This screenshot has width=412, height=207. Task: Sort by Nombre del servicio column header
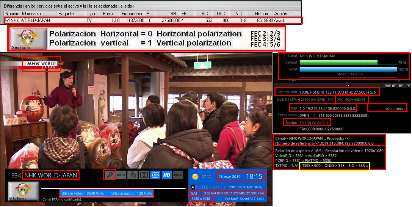30,14
